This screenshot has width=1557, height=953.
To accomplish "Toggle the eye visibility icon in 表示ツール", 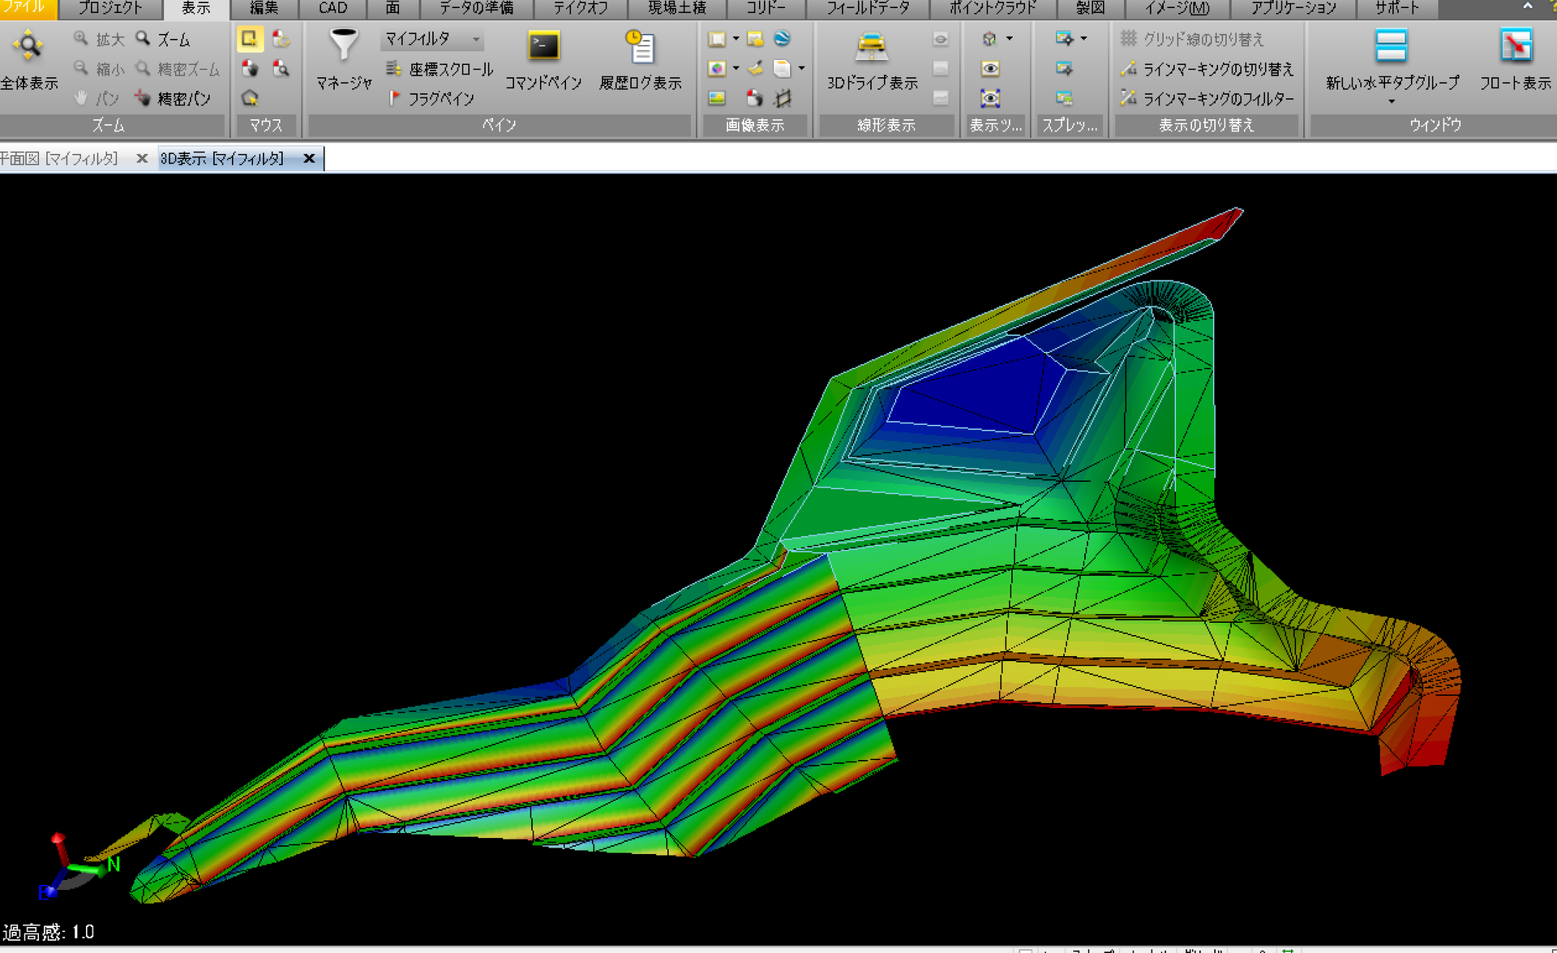I will [990, 68].
